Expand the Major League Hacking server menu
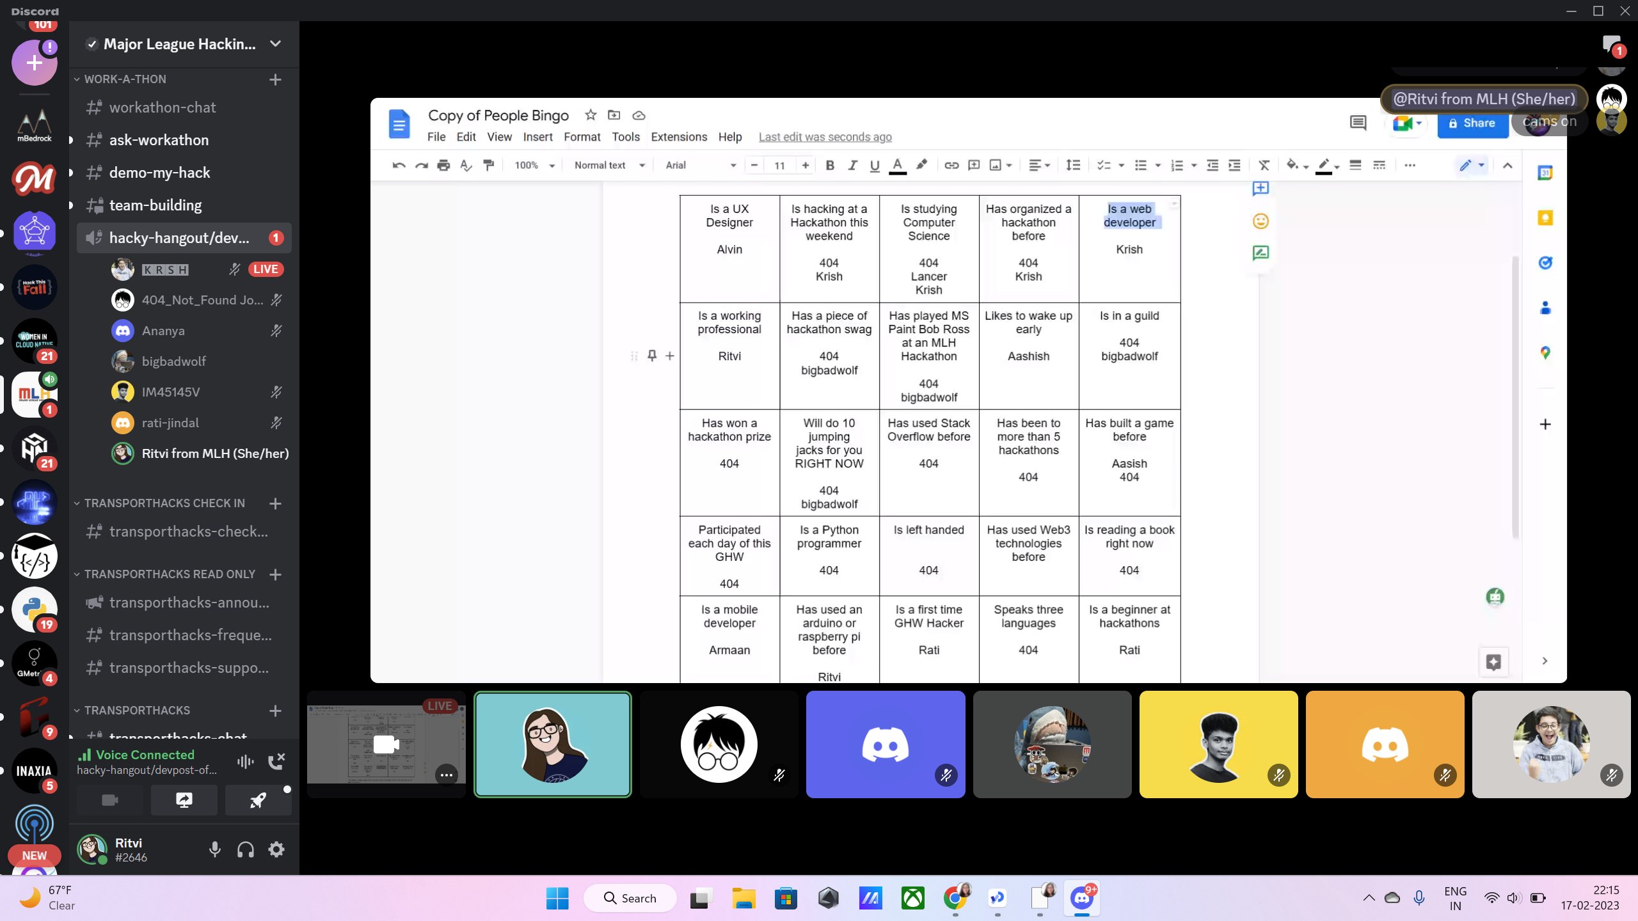 tap(275, 44)
